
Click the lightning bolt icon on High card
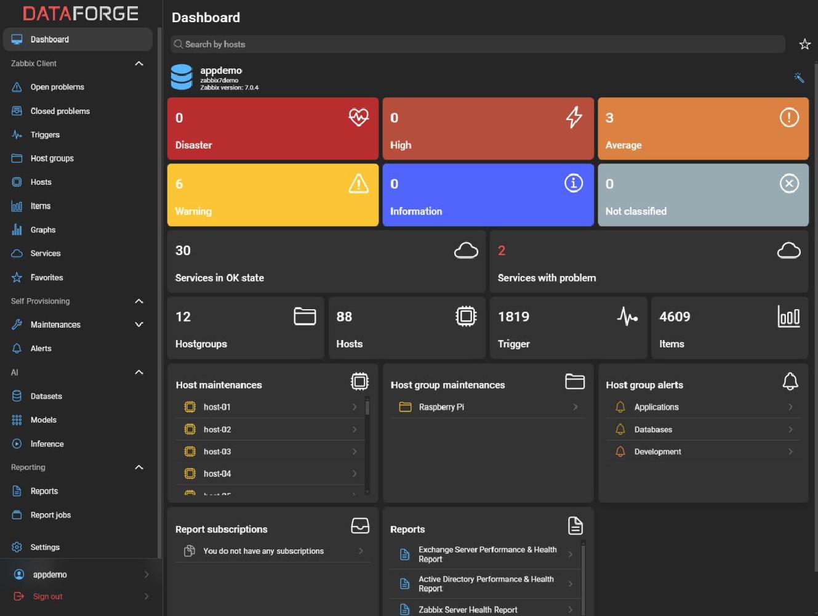(574, 117)
